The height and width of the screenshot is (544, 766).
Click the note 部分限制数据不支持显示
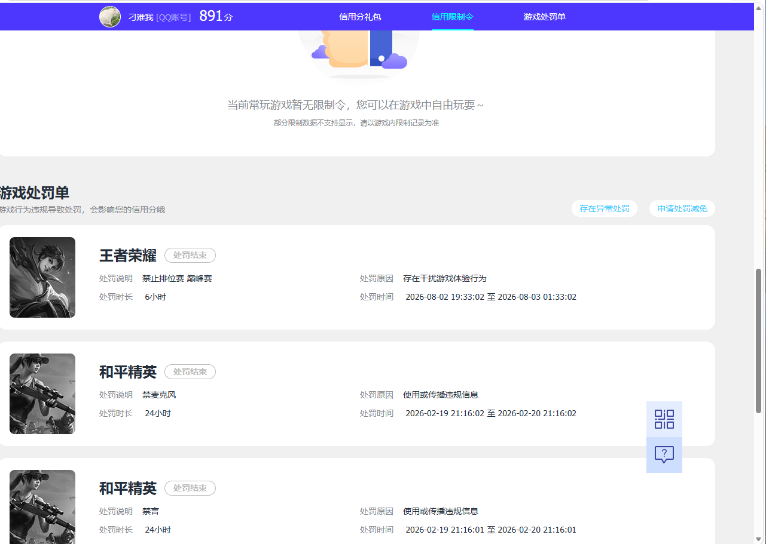[x=356, y=123]
